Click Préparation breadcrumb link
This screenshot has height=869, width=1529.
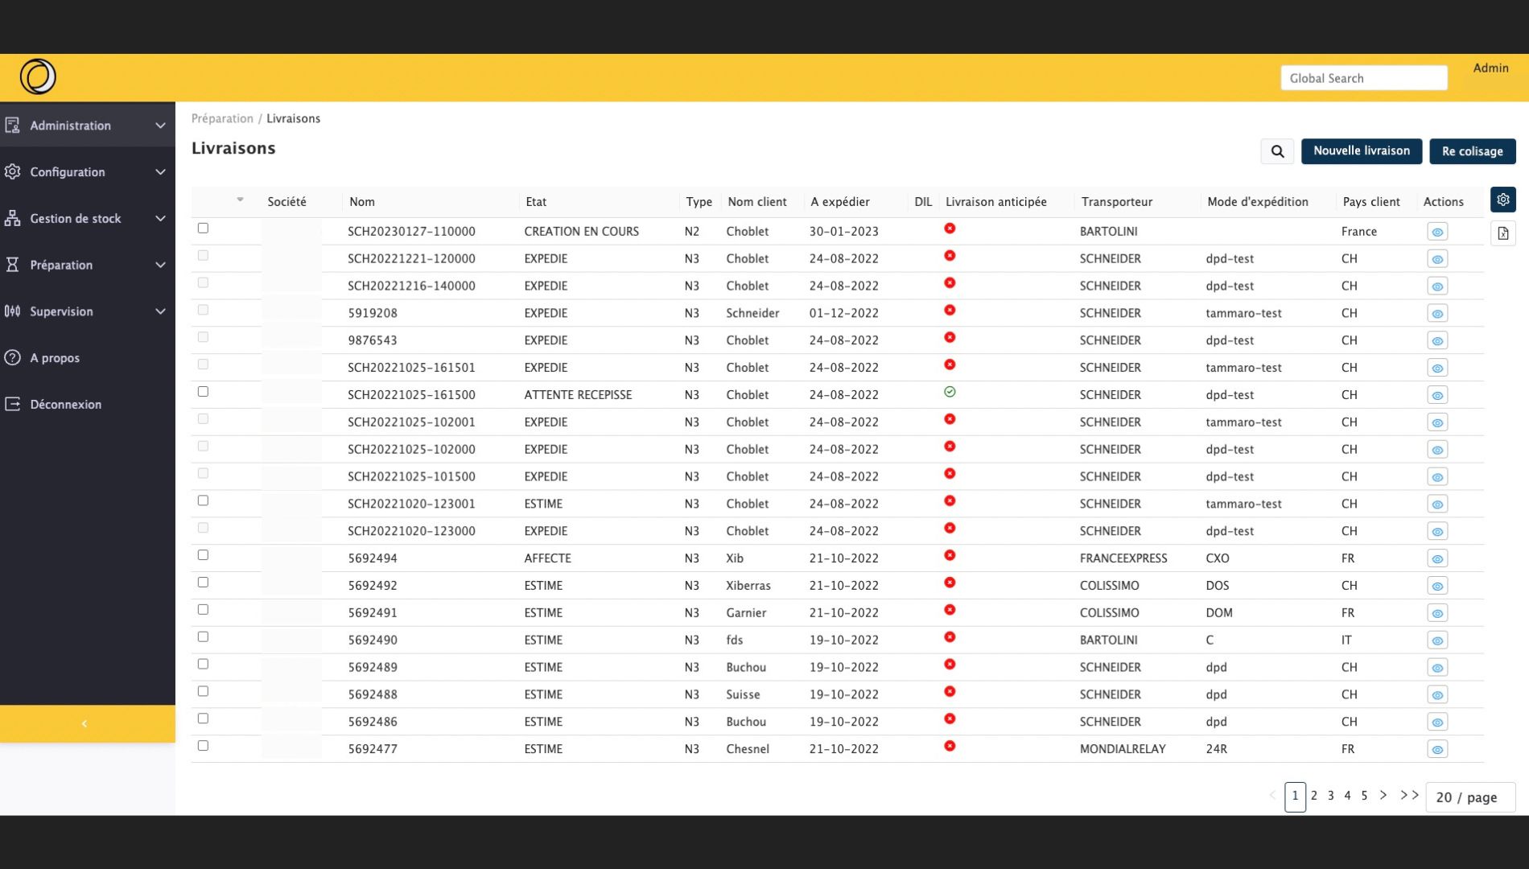click(x=222, y=118)
